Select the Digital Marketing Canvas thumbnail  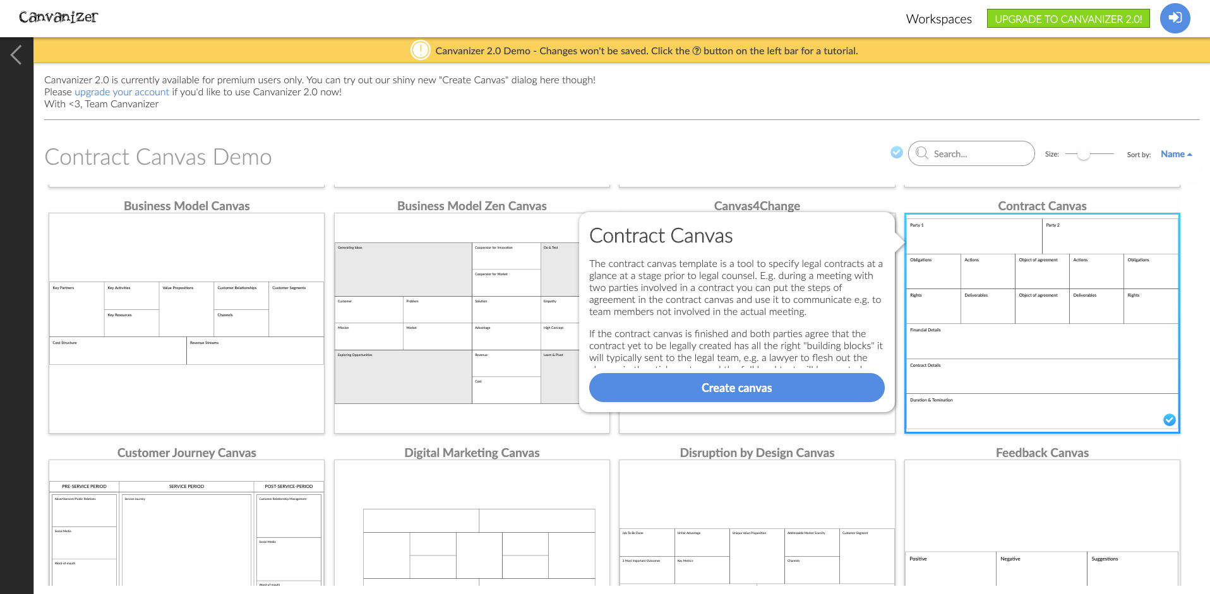(x=472, y=524)
